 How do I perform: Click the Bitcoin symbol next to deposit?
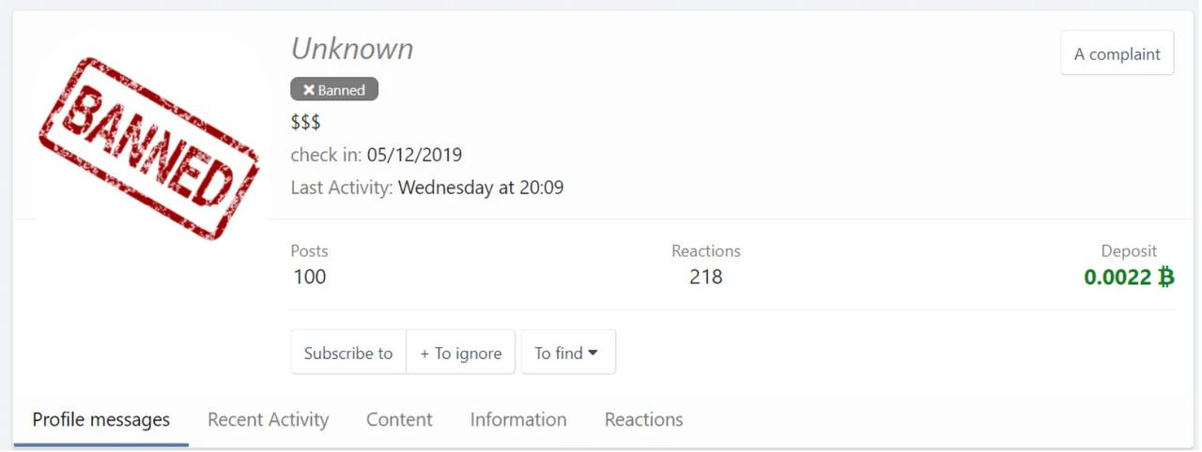(1165, 277)
